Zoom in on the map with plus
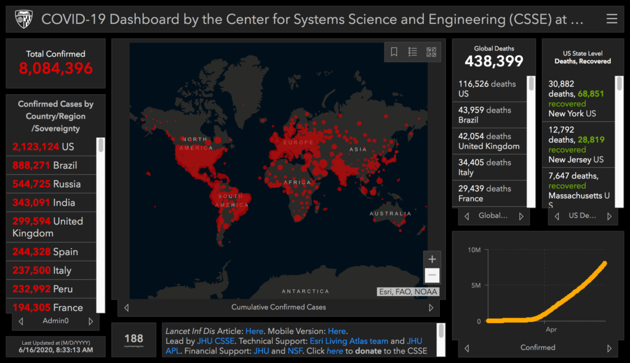The width and height of the screenshot is (630, 363). click(432, 260)
